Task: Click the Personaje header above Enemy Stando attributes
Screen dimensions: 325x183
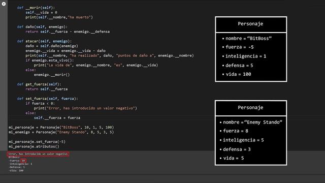Action: (x=250, y=108)
